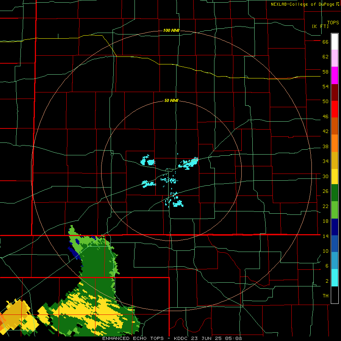Click the light pink swatch between 62 and 58
This screenshot has width=341, height=341.
(x=335, y=58)
